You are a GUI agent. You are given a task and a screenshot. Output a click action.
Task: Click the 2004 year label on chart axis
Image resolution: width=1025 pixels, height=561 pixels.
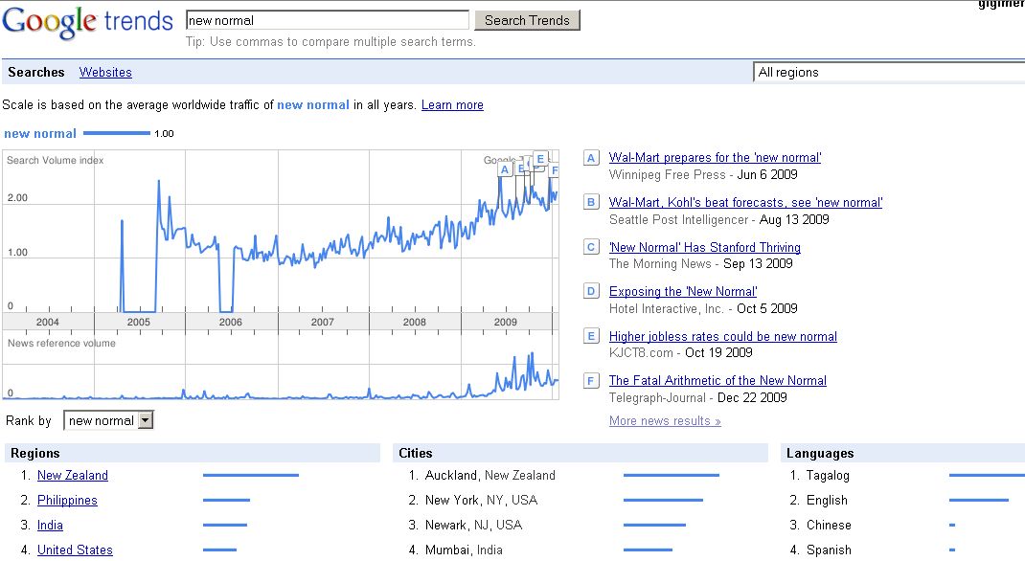point(48,322)
